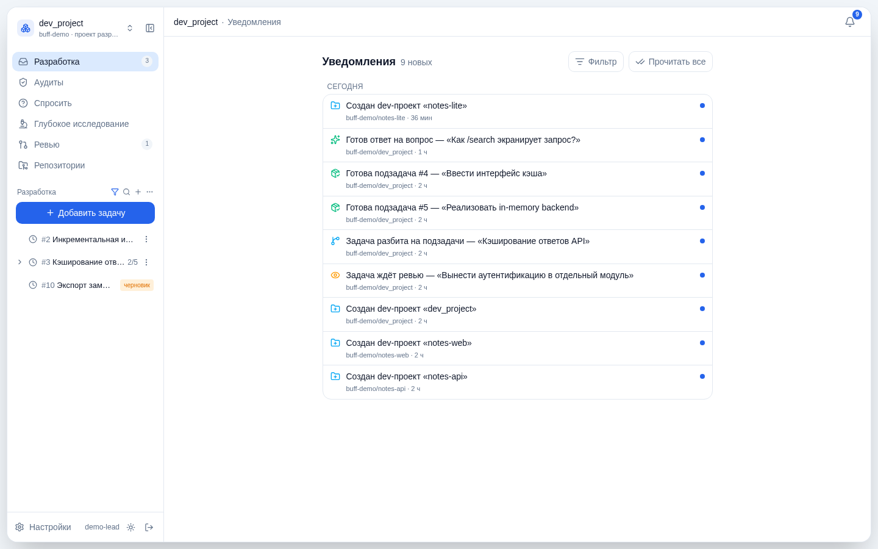Screen dimensions: 878x549
Task: Click Фильтр button
Action: click(x=596, y=62)
